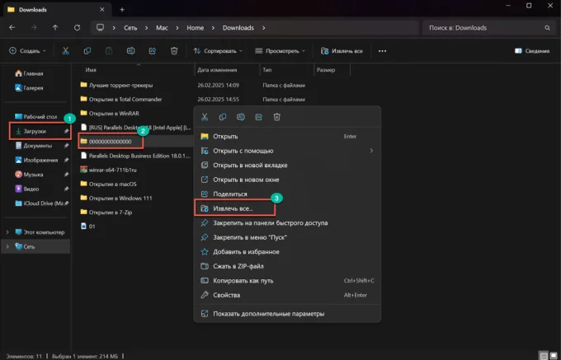Viewport: 561px width, 360px height.
Task: Select the Открытие в Total Commander folder
Action: coord(125,100)
